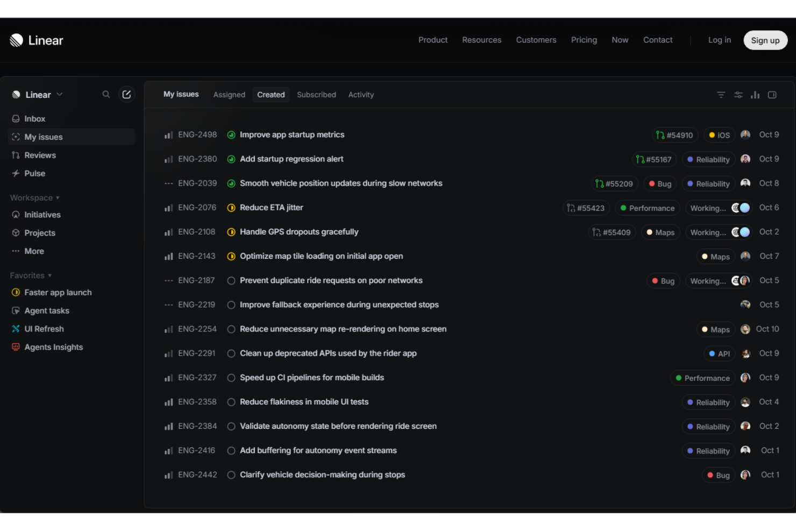Screen dimensions: 796x531
Task: Open Product in top navigation
Action: [x=433, y=40]
